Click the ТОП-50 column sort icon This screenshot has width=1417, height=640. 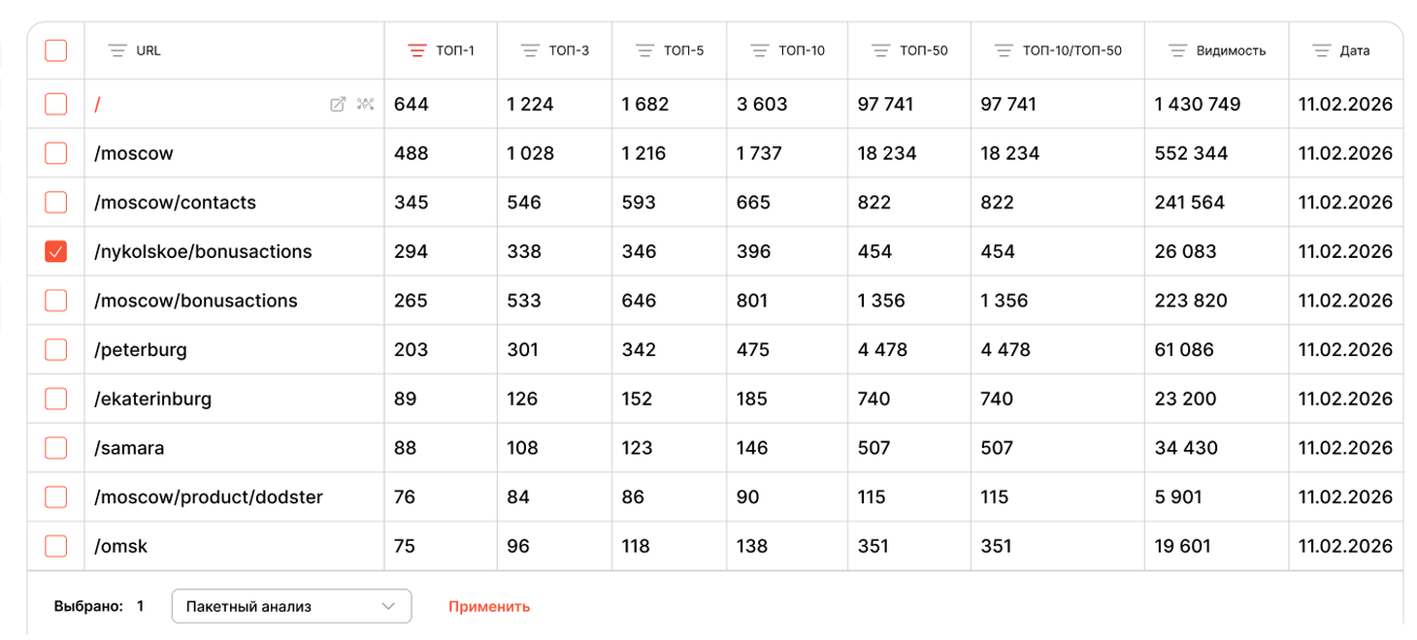click(x=881, y=50)
